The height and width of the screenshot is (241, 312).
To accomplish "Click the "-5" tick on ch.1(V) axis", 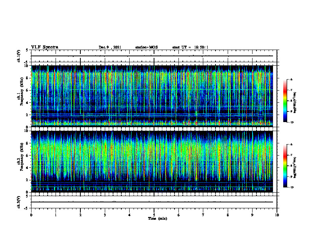I will coord(26,62).
